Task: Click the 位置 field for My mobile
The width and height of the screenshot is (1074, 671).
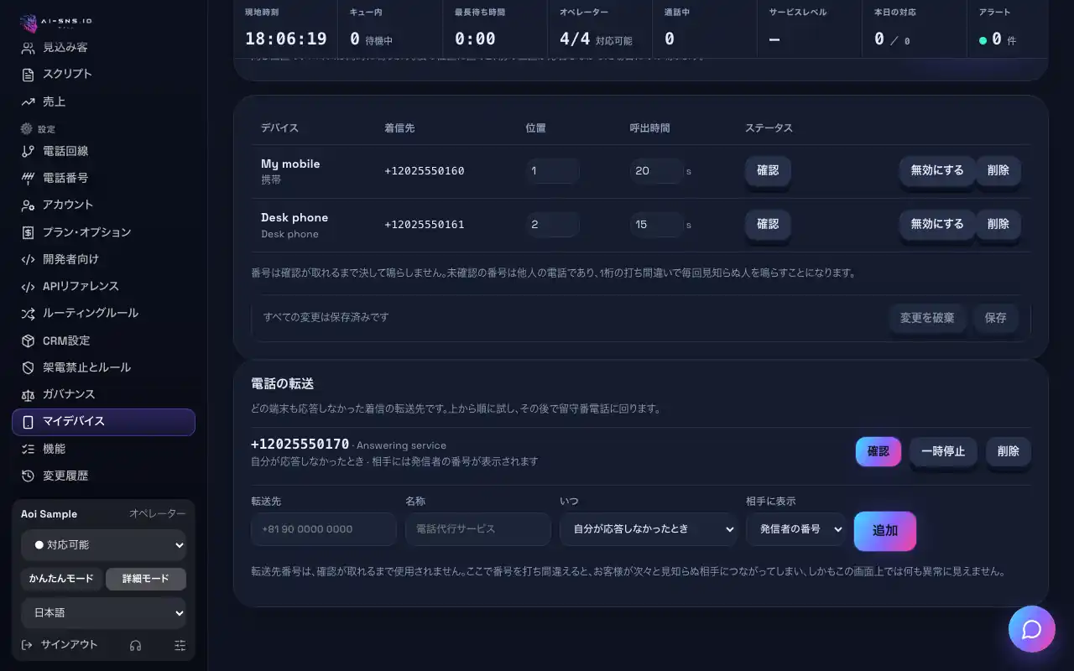Action: tap(552, 171)
